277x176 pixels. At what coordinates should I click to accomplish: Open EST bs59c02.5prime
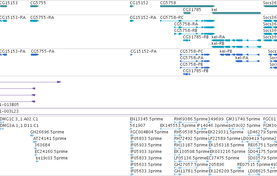[244, 126]
